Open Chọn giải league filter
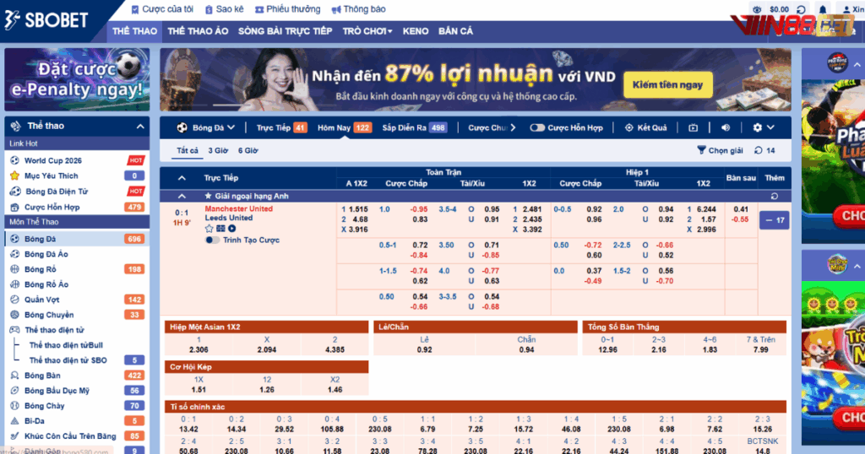Image resolution: width=865 pixels, height=454 pixels. (x=720, y=150)
